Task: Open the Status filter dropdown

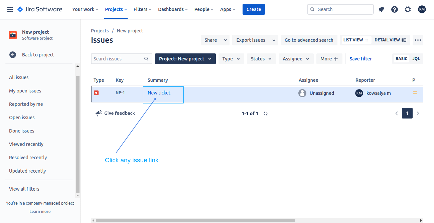Action: point(262,59)
